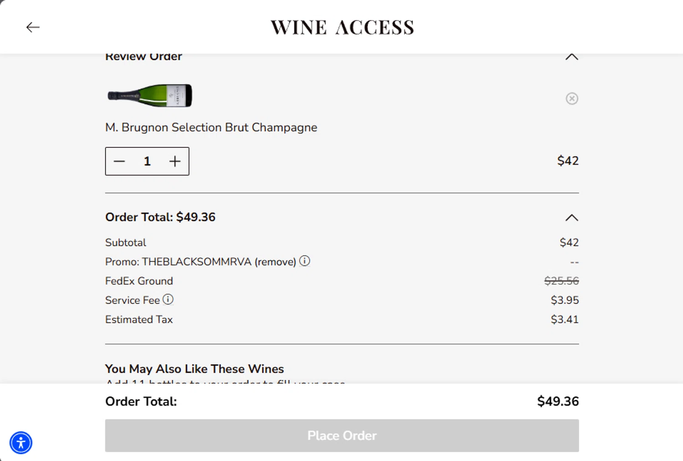Click the Service Fee label text

132,301
